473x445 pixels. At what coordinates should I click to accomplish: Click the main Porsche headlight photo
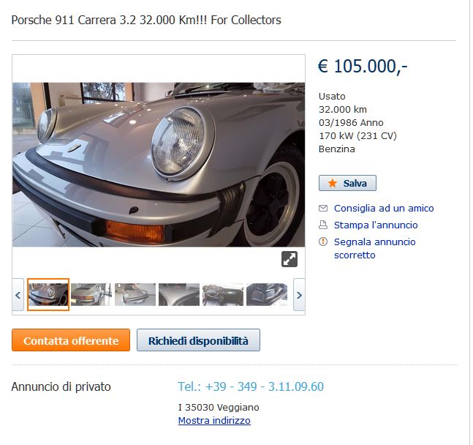tap(159, 165)
